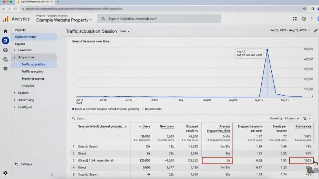The height and width of the screenshot is (179, 319).
Task: Click the Settings icon in the sidebar
Action: tap(16, 164)
